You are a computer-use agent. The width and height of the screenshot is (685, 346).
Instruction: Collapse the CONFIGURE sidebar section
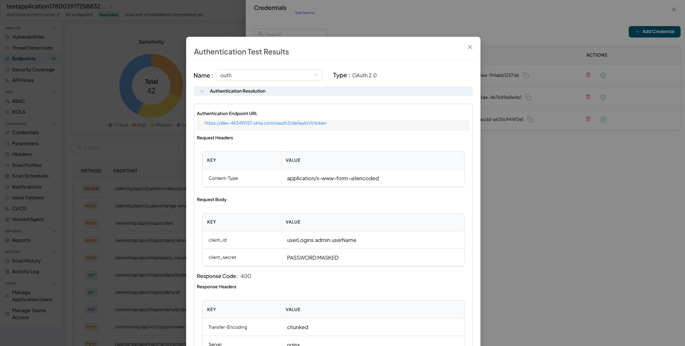coord(55,124)
